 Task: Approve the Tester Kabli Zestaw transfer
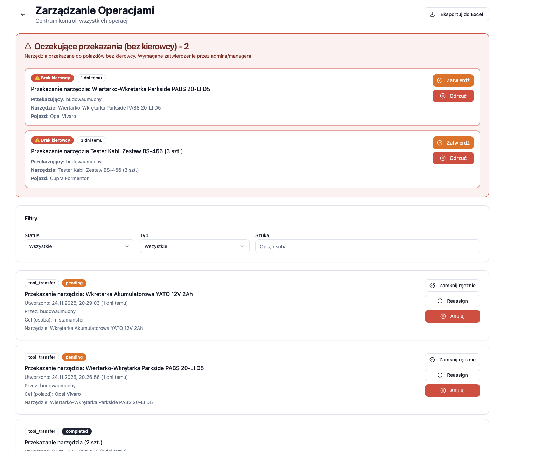(x=453, y=143)
